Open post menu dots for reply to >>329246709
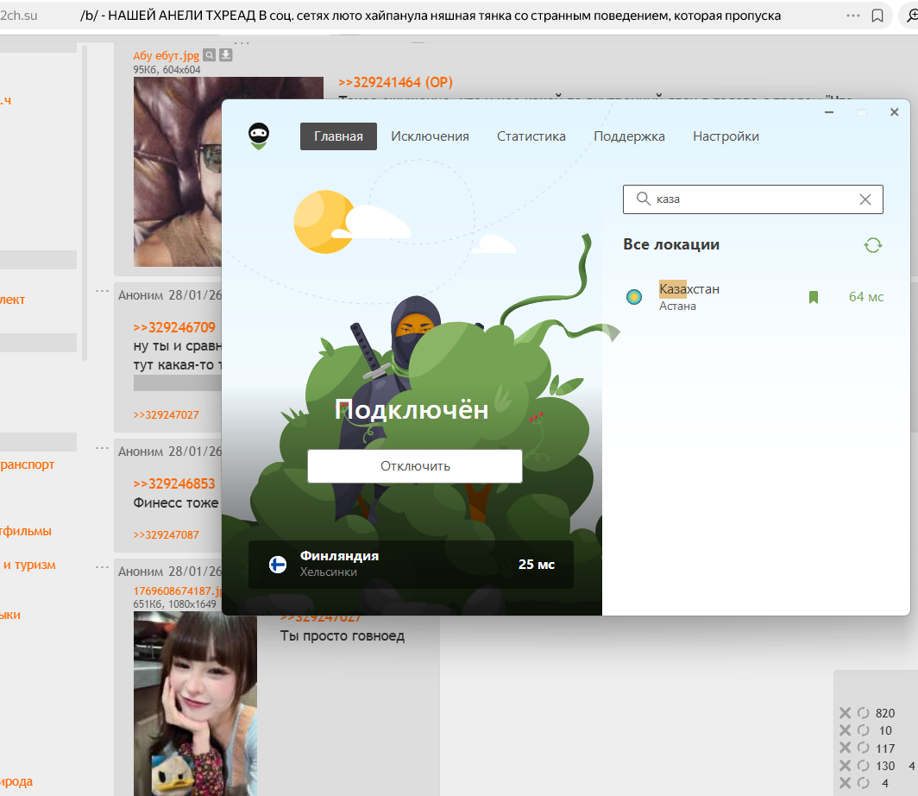 [102, 291]
